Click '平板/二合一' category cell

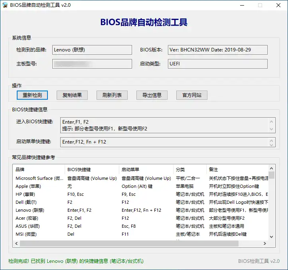coord(188,178)
